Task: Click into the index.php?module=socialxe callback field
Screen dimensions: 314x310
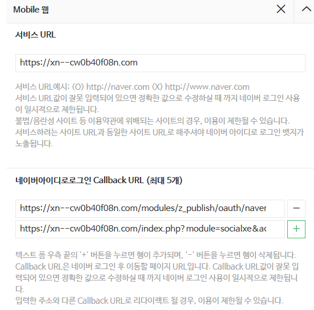Action: (x=150, y=229)
